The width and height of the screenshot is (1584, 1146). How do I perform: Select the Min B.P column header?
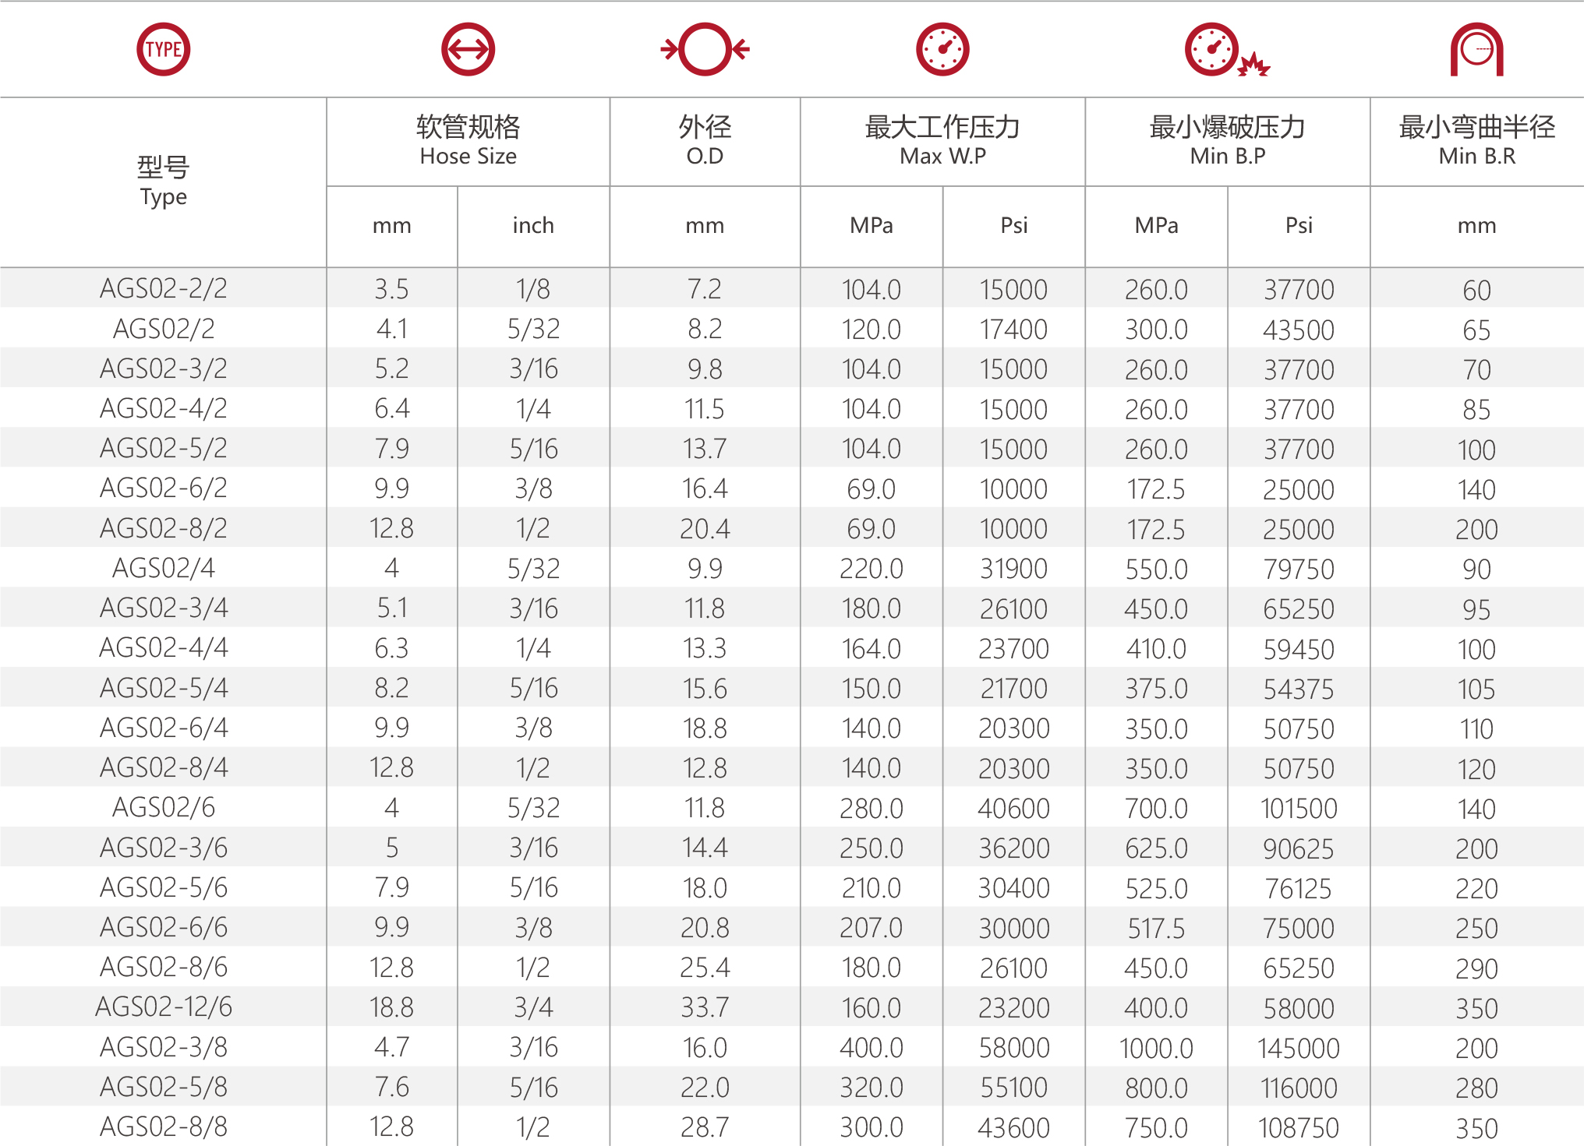[x=1228, y=141]
